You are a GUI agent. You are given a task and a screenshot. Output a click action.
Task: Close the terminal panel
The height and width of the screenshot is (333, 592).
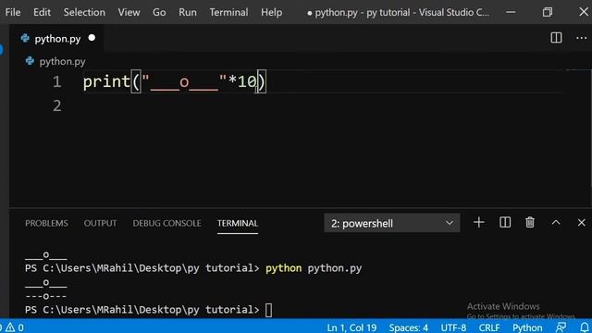coord(582,222)
